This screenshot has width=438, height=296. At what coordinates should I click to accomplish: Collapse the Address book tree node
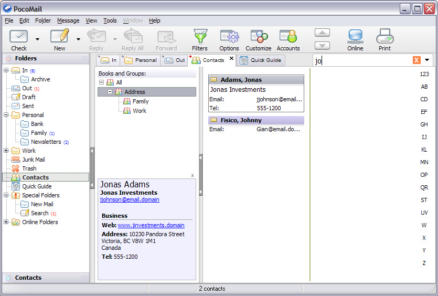click(110, 92)
